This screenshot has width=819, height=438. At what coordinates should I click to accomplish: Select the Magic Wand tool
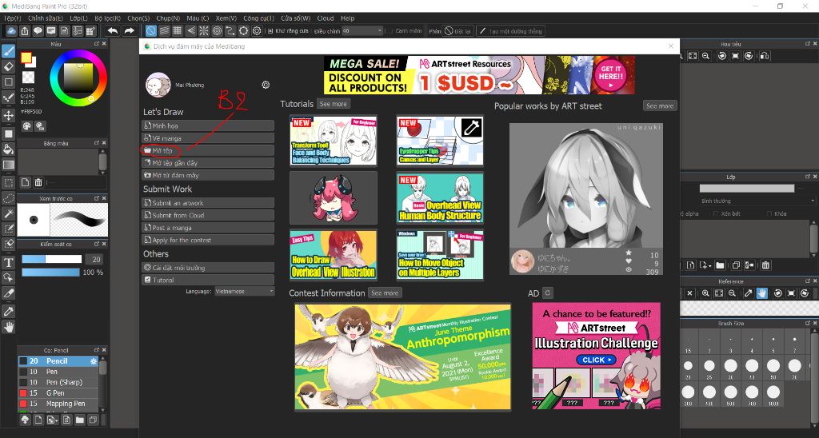pyautogui.click(x=8, y=213)
